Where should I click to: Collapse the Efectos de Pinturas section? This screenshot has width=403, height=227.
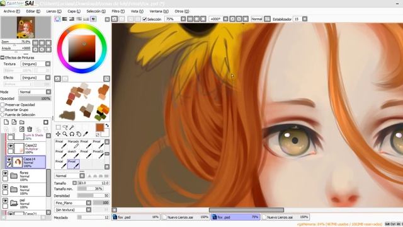point(3,57)
